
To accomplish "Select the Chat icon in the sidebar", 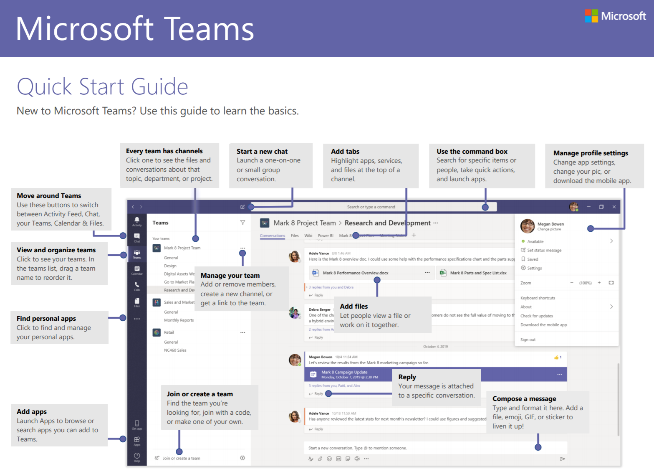I will pyautogui.click(x=137, y=236).
